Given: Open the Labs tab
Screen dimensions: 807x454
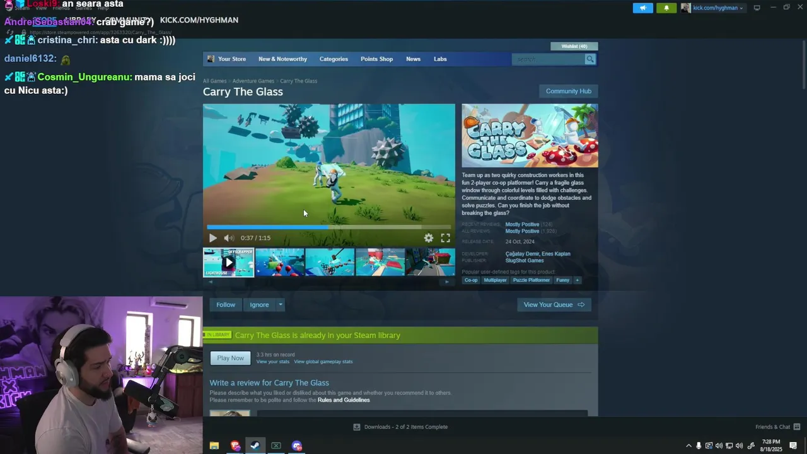Looking at the screenshot, I should [x=440, y=59].
